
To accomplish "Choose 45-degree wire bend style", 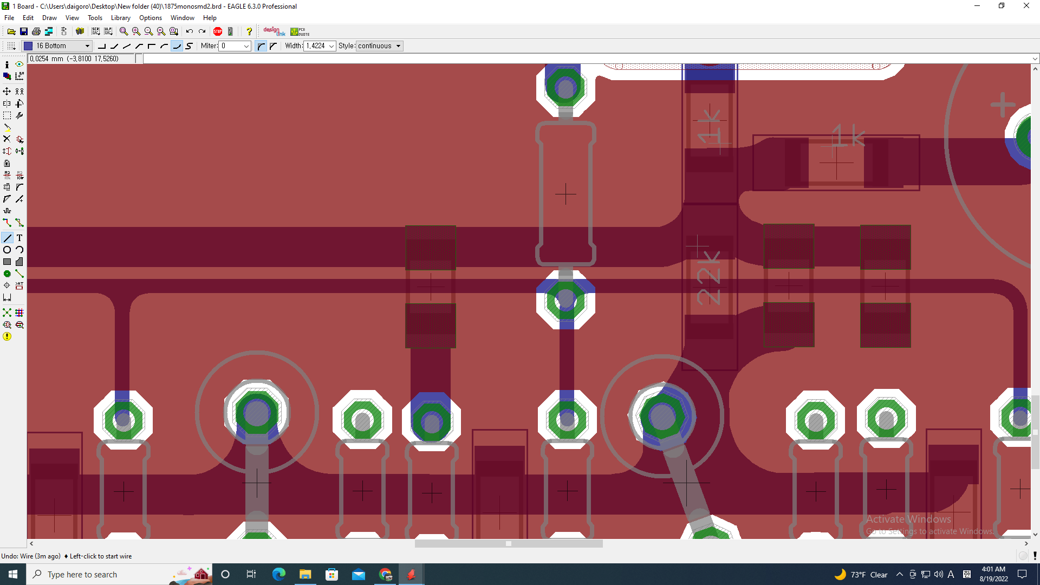I will [114, 46].
